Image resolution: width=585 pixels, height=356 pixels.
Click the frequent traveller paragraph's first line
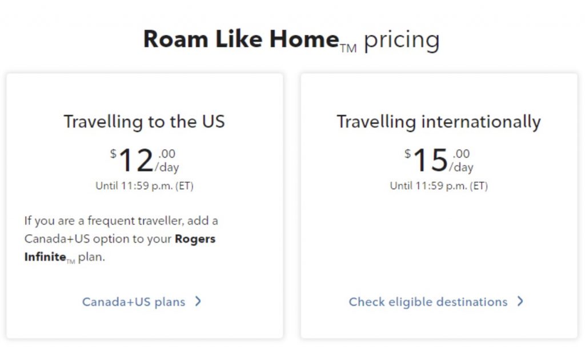pyautogui.click(x=121, y=221)
